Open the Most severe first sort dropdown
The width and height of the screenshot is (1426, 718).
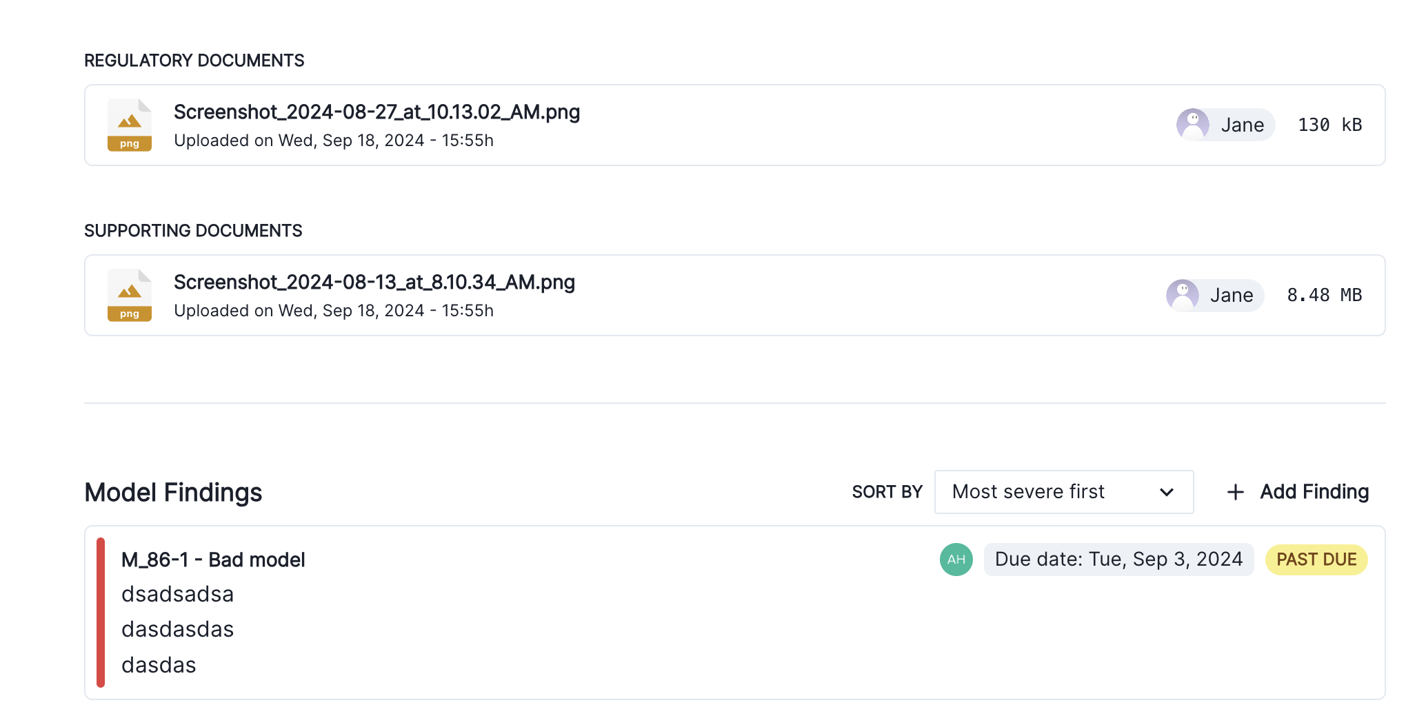pyautogui.click(x=1064, y=492)
